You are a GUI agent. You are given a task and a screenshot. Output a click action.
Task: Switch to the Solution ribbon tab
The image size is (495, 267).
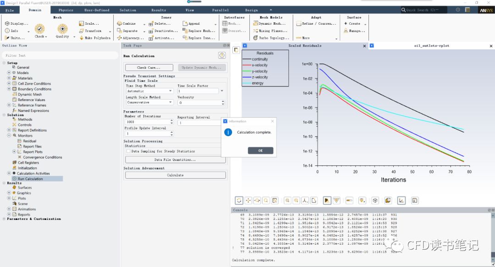point(128,10)
